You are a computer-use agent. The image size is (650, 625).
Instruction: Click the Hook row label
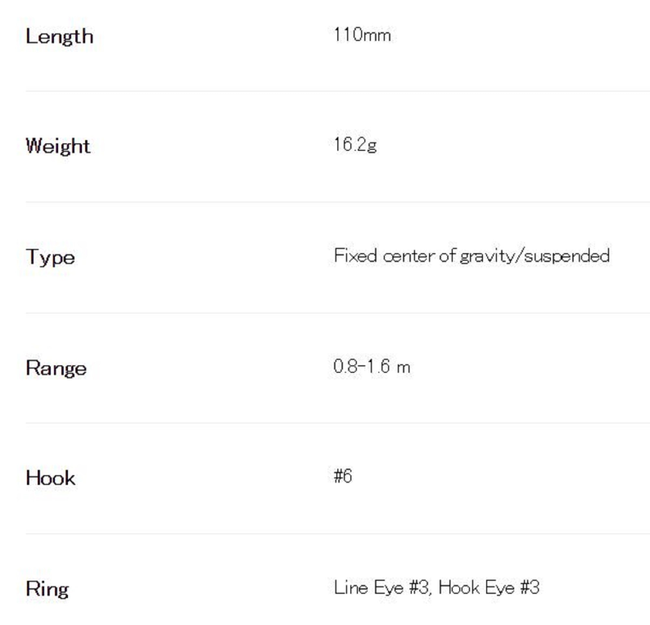tap(50, 478)
